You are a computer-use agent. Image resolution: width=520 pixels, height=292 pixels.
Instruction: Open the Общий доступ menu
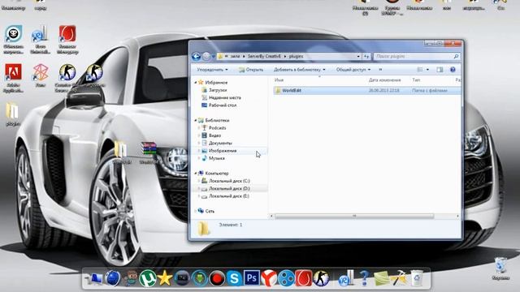click(353, 70)
